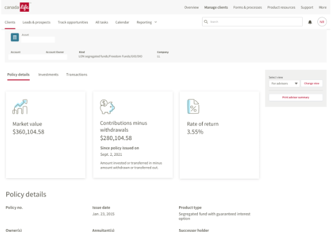Click the Market value chart icon
This screenshot has height=232, width=332.
pos(20,107)
